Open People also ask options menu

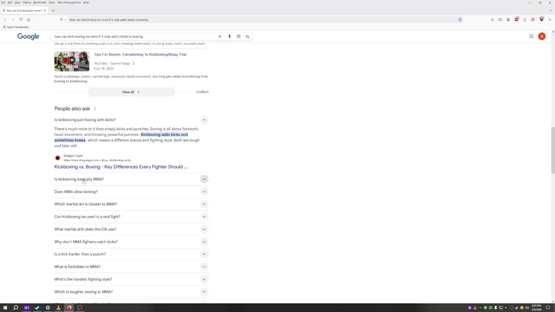point(95,109)
